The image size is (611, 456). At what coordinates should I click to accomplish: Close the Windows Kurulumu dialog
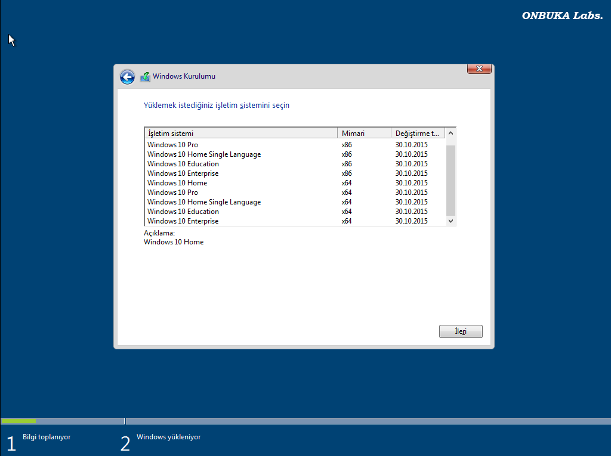coord(479,69)
